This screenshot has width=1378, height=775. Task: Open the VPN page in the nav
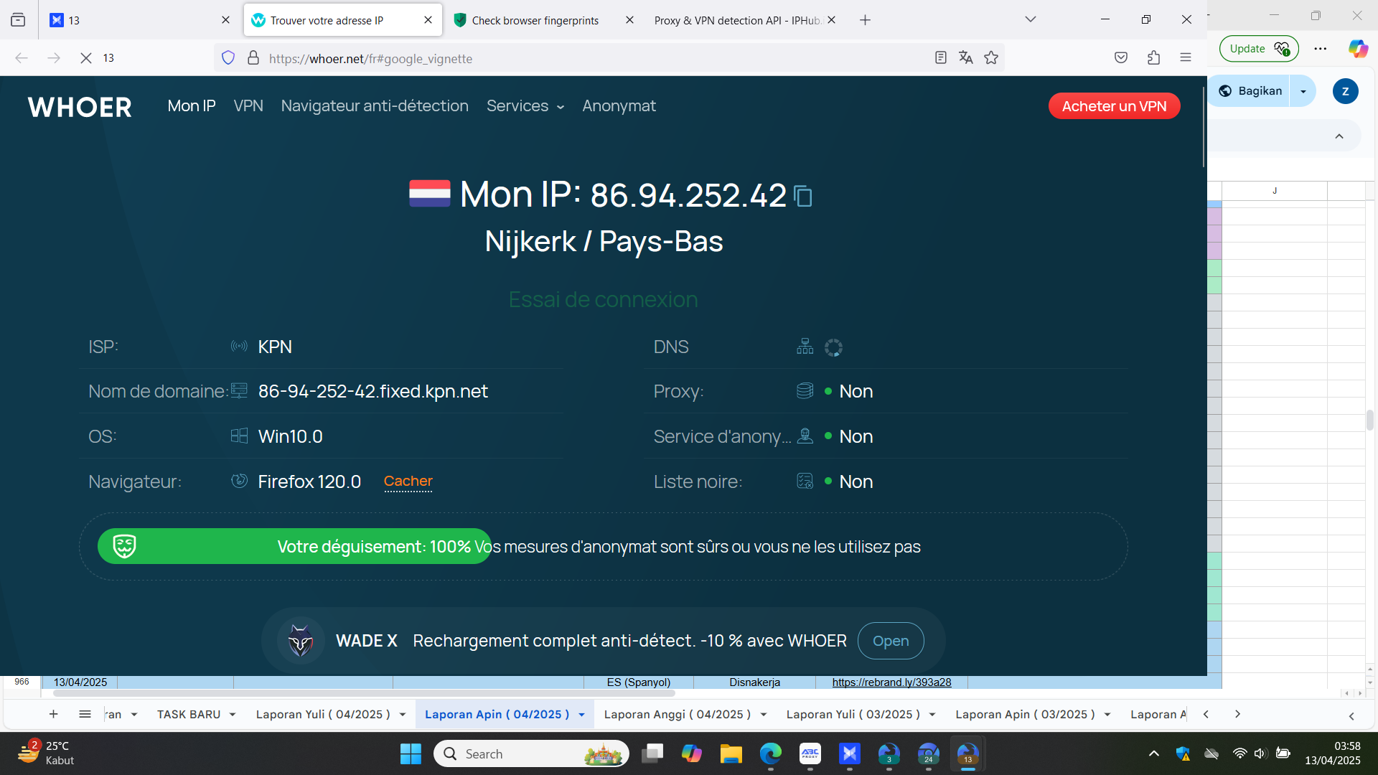[x=248, y=106]
